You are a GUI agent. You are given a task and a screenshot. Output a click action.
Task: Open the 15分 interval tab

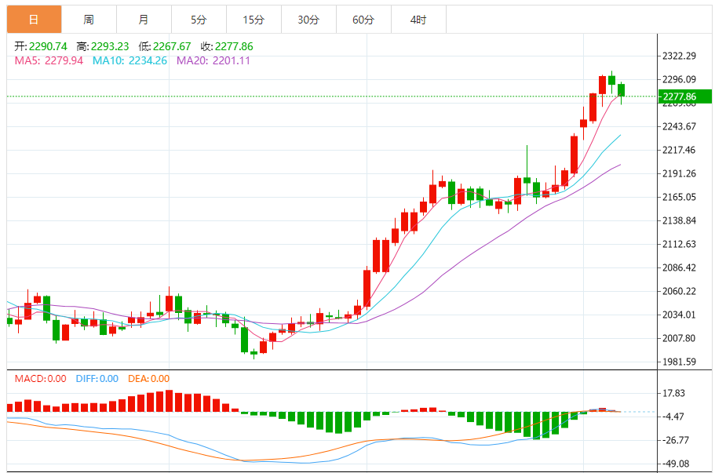pos(254,20)
